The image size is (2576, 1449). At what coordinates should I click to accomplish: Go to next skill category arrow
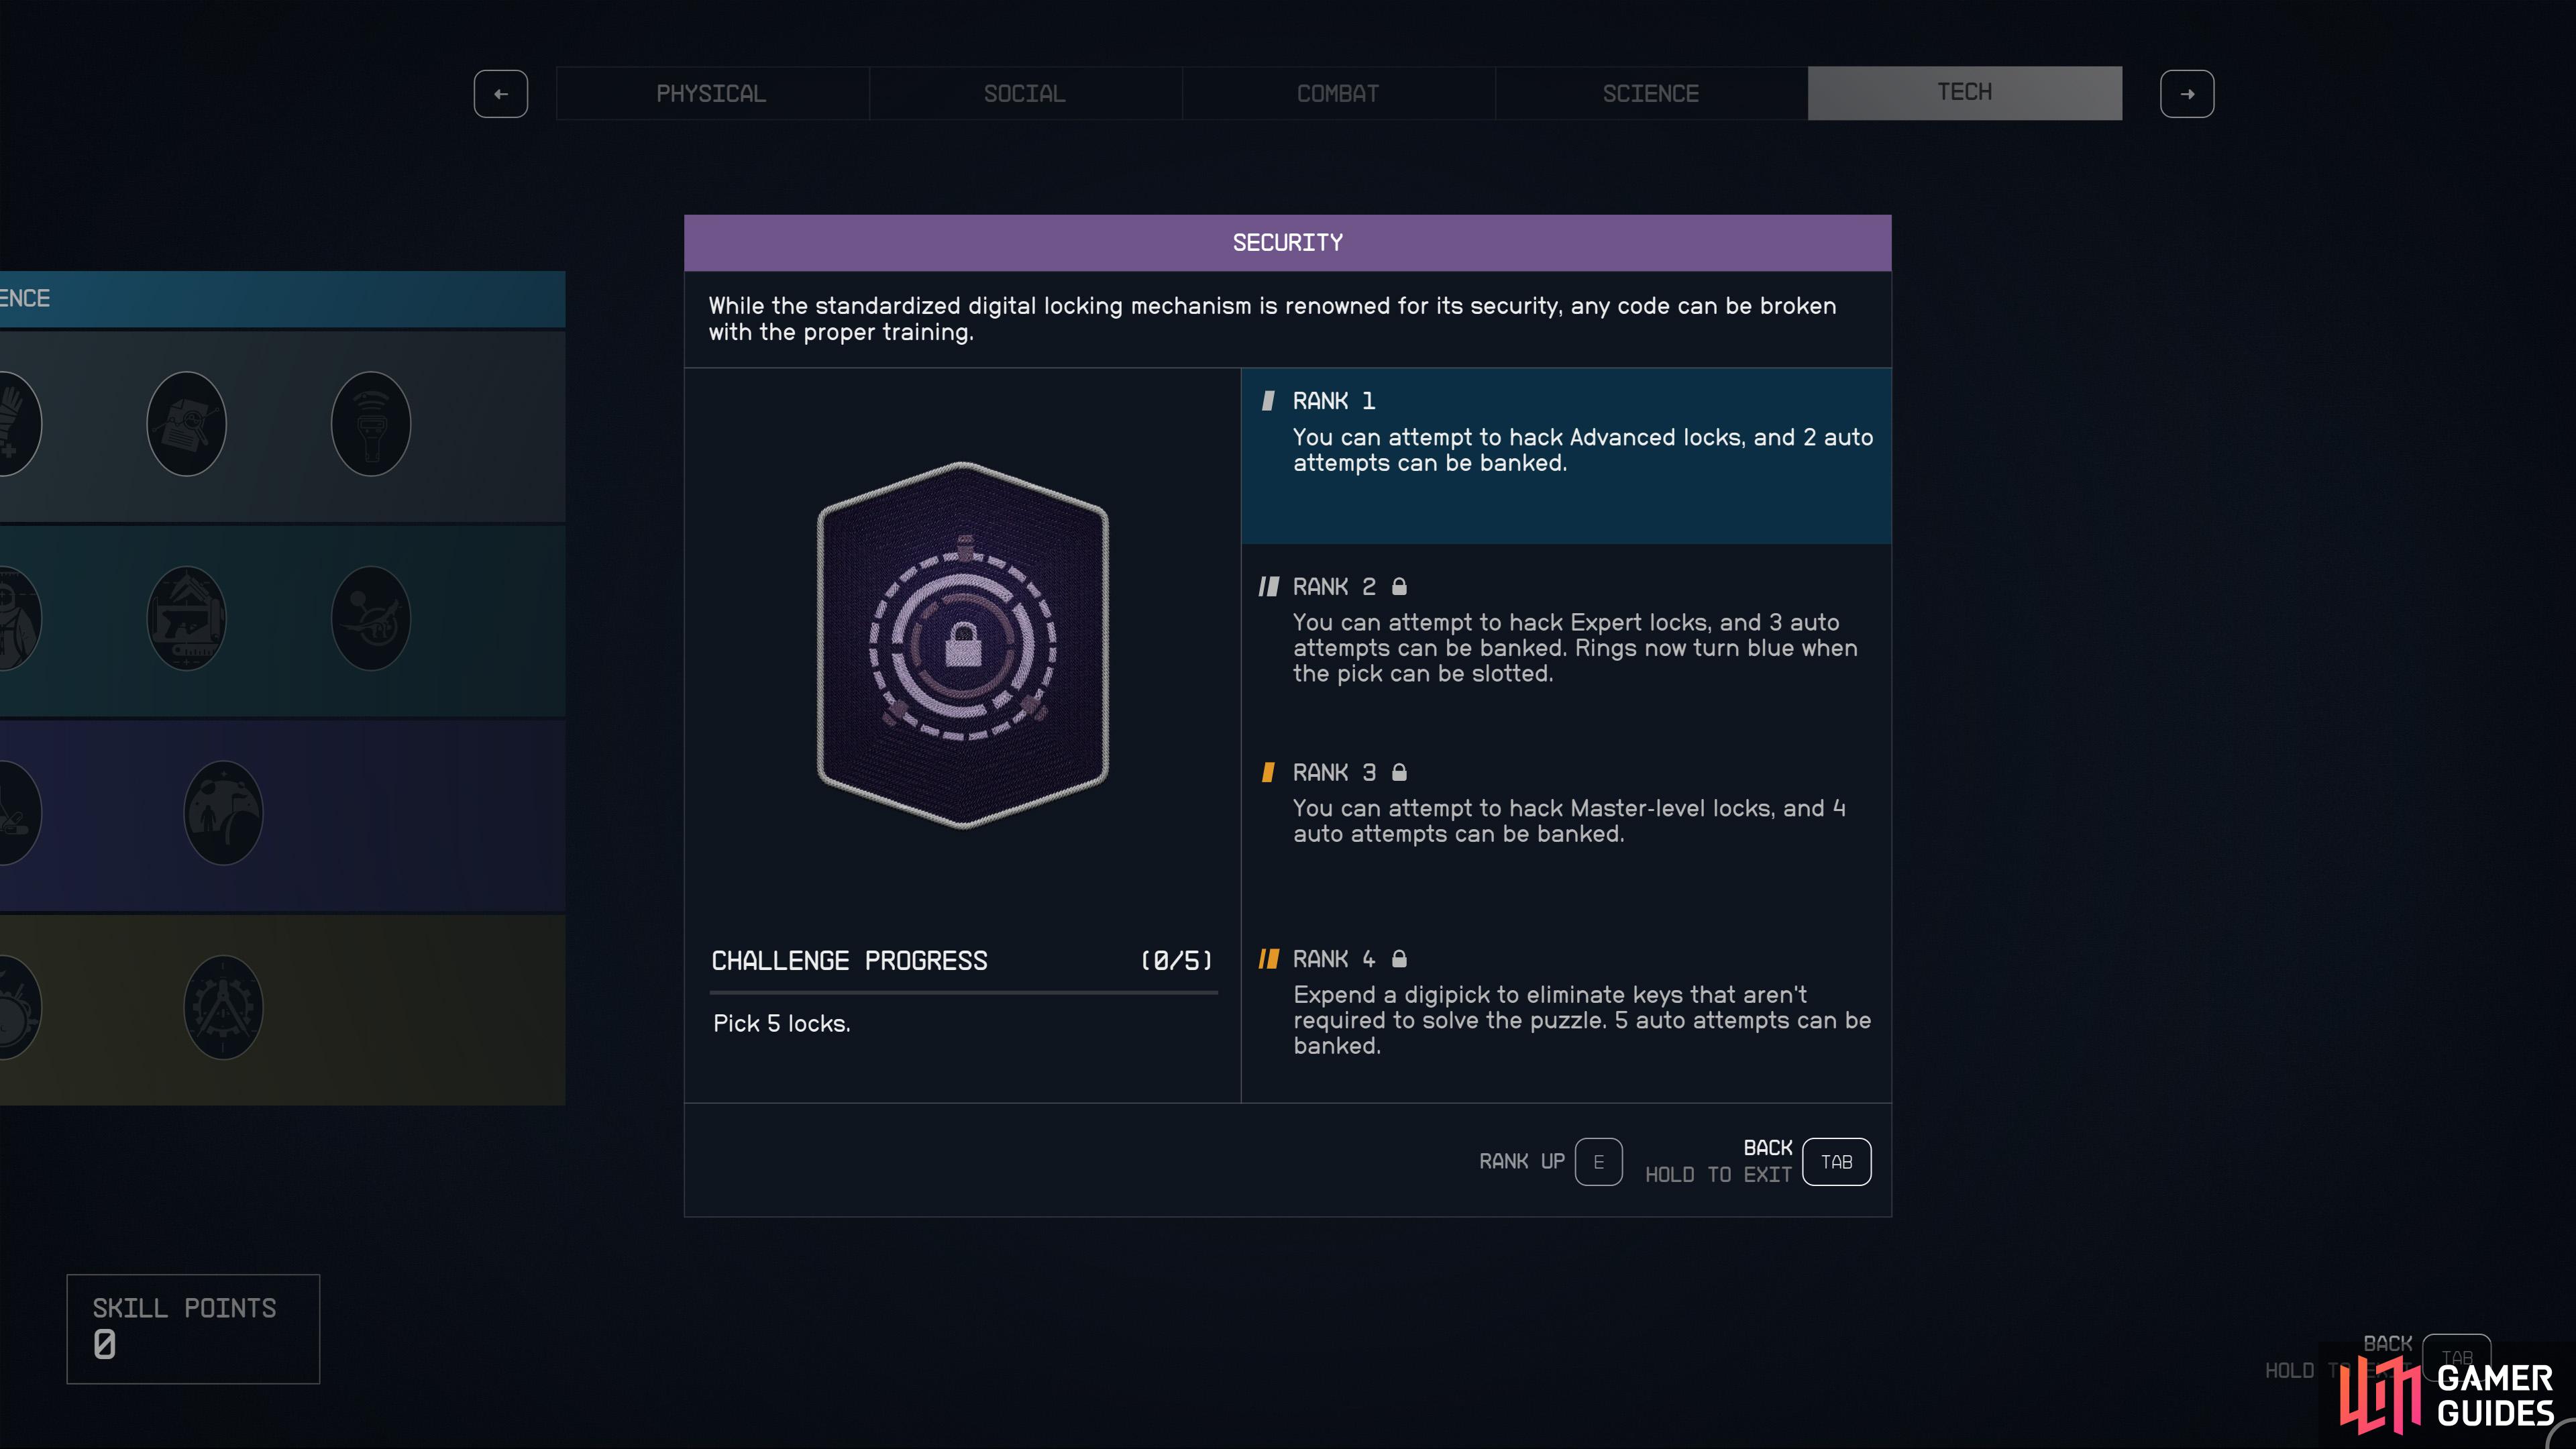(2187, 94)
